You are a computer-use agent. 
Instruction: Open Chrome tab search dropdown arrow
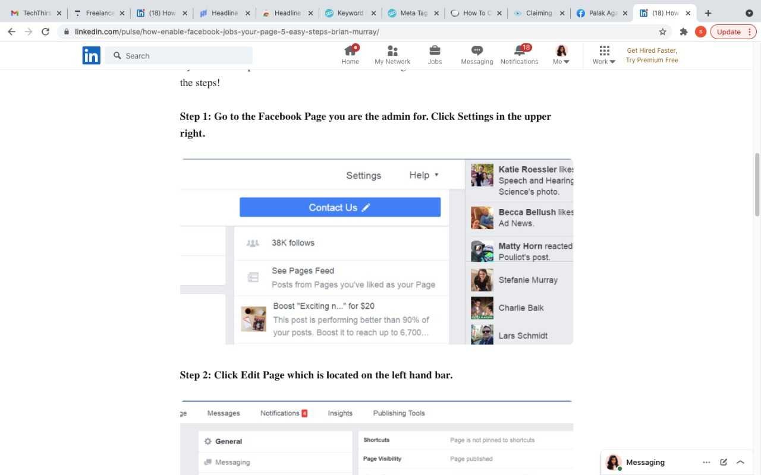click(749, 13)
